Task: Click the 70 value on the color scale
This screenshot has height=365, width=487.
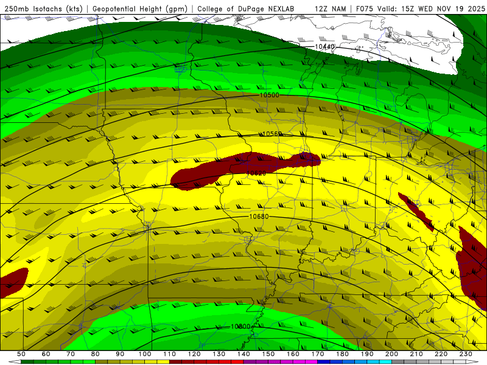Action: click(x=71, y=354)
